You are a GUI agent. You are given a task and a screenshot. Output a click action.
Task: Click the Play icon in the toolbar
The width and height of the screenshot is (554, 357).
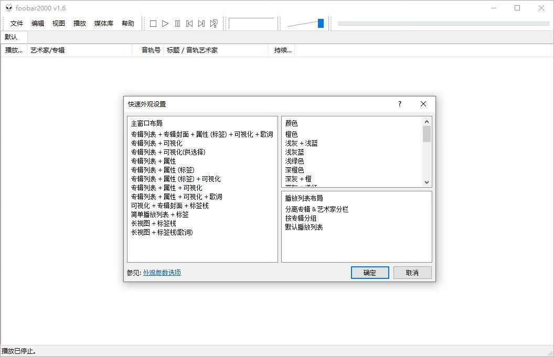pos(165,23)
